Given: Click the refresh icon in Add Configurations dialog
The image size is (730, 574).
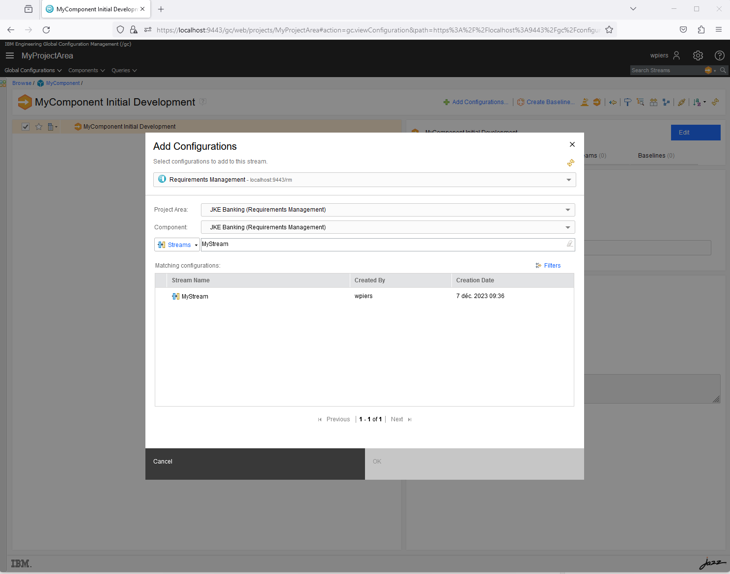Looking at the screenshot, I should (x=571, y=163).
